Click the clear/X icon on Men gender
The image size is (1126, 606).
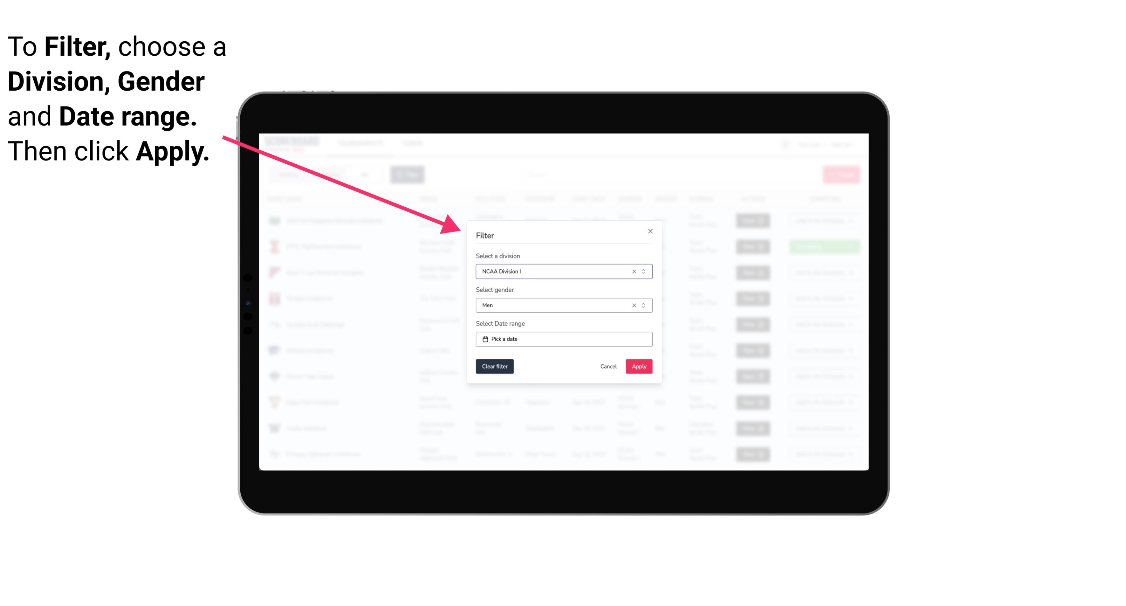pyautogui.click(x=633, y=305)
